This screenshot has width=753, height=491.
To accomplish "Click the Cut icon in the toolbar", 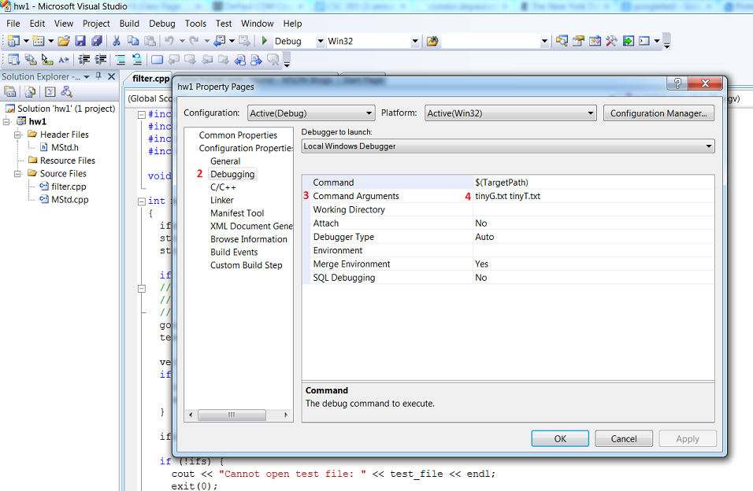I will (x=117, y=41).
